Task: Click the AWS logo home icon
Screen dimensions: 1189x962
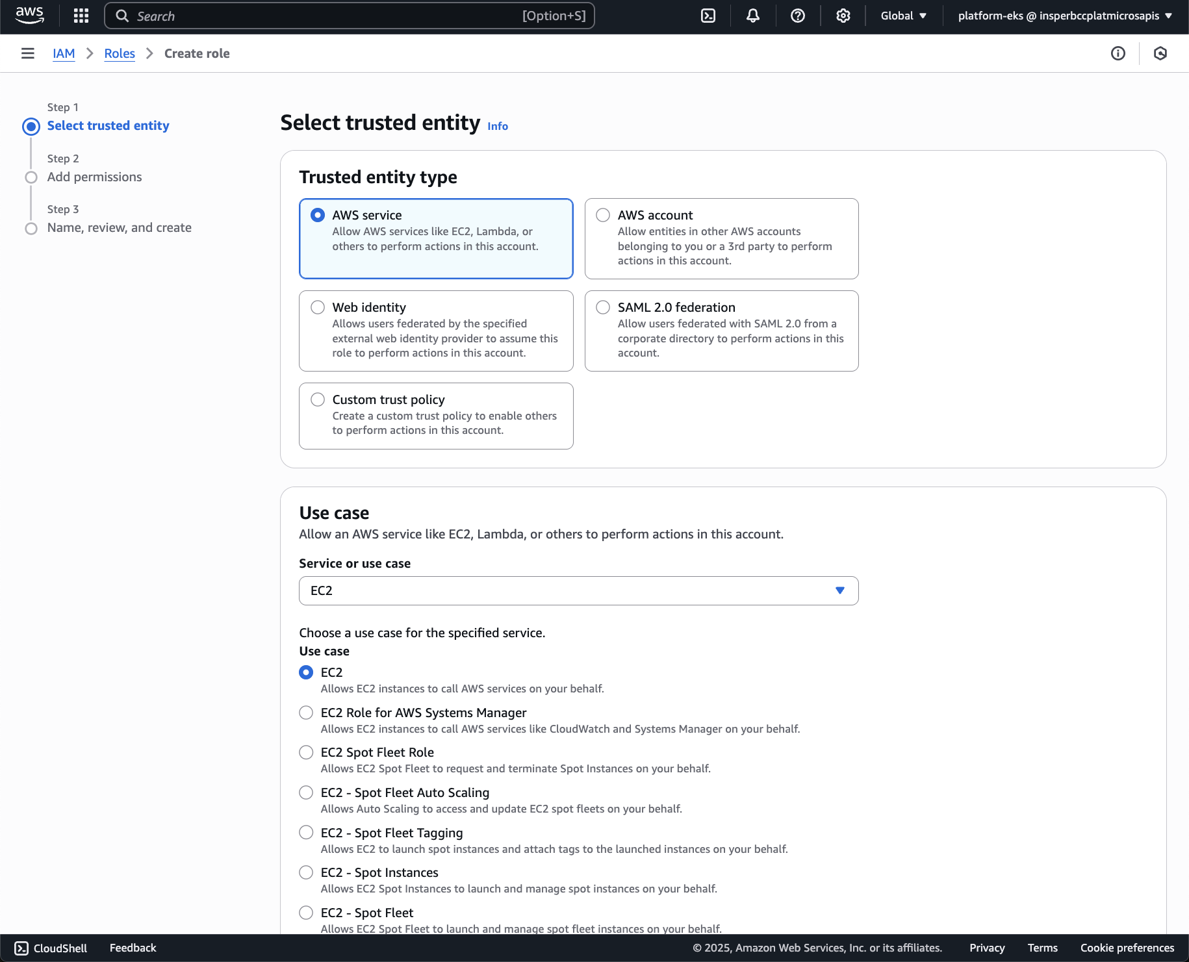Action: pyautogui.click(x=30, y=16)
